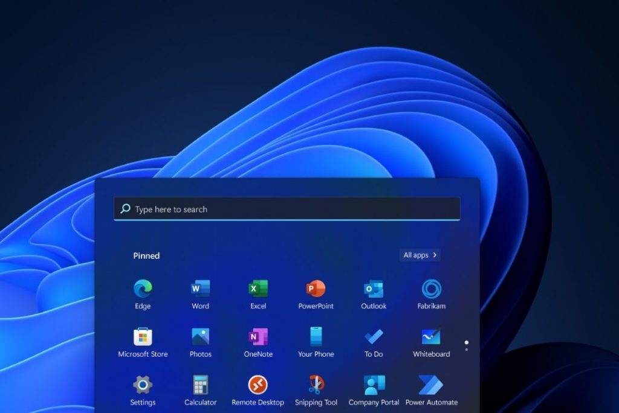Click the Pinned section heading

coord(146,255)
